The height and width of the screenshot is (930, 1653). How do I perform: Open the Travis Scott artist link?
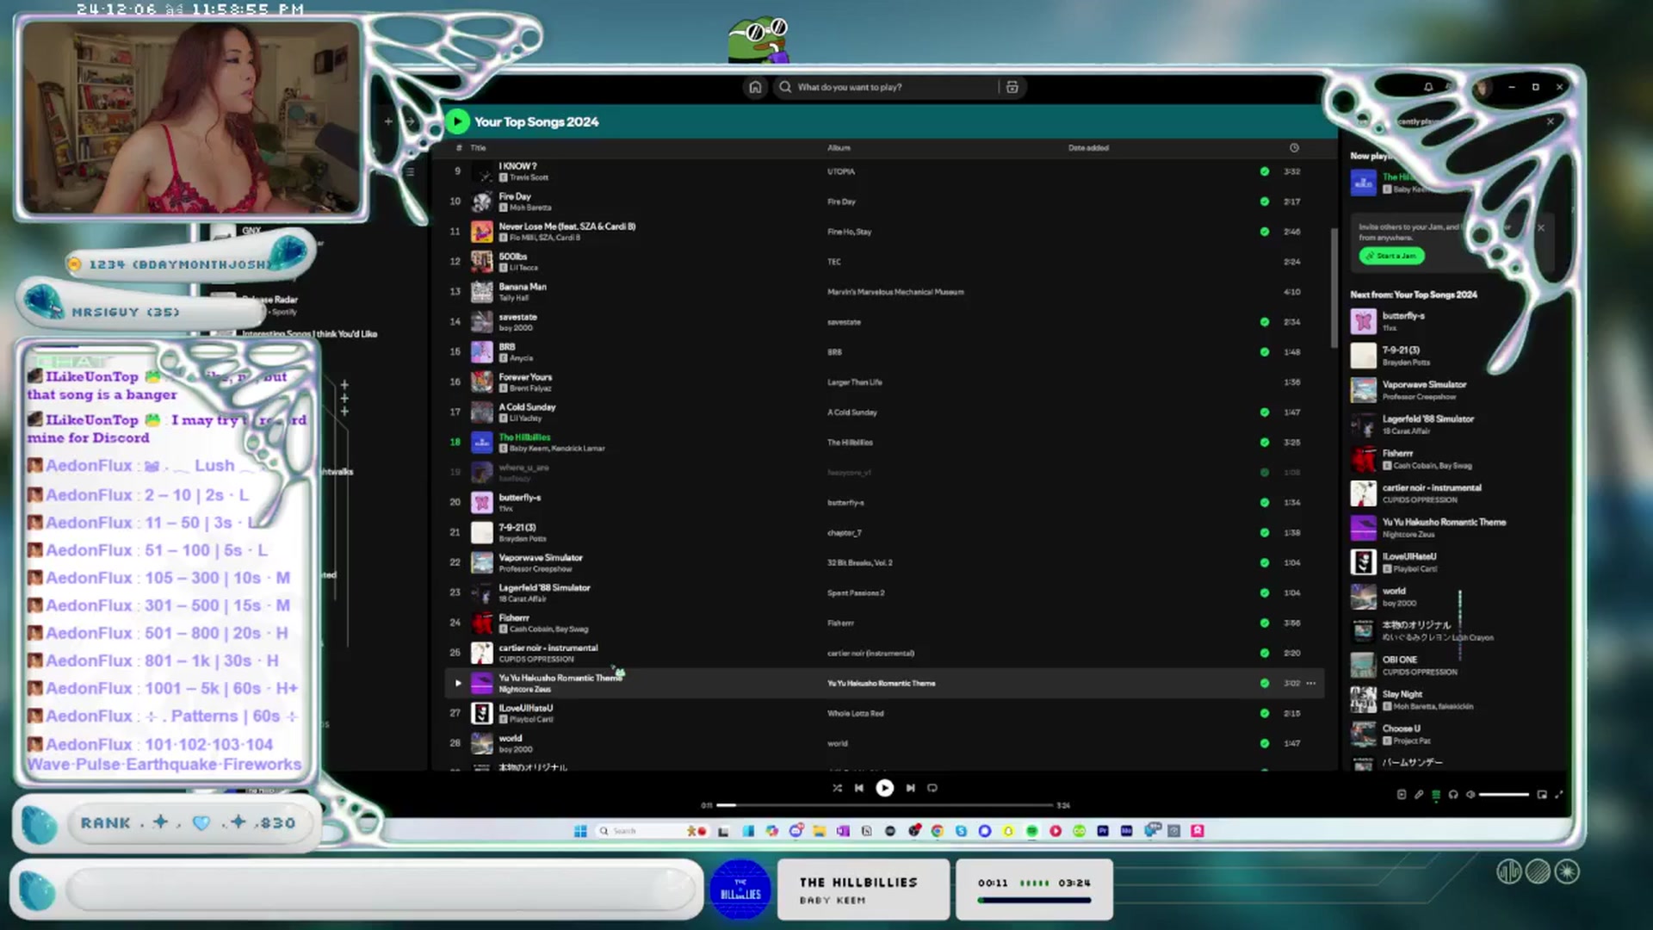tap(529, 177)
